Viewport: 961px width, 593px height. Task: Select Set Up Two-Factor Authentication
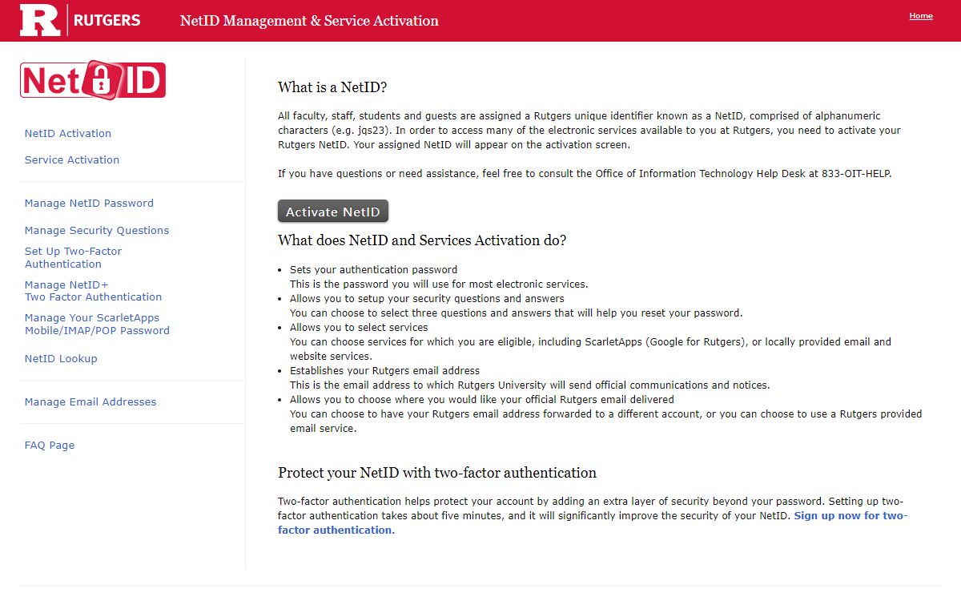(74, 257)
